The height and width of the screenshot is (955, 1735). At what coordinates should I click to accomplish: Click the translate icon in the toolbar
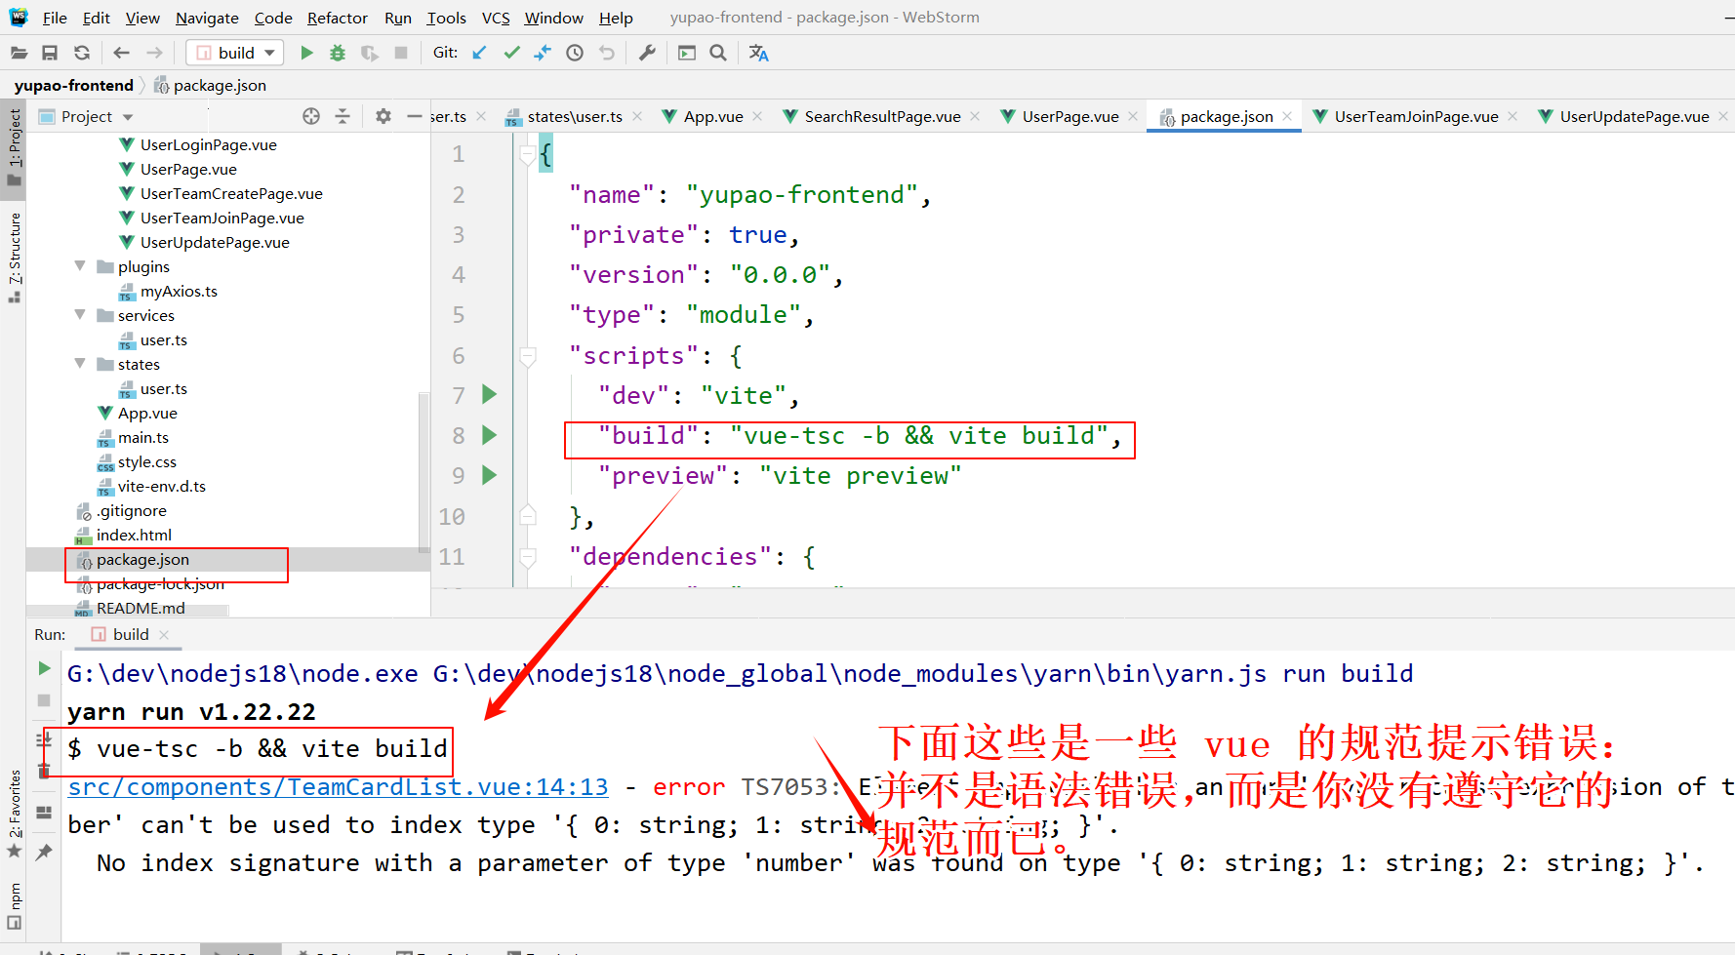pyautogui.click(x=758, y=53)
